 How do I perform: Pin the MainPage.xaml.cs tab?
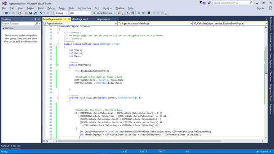coord(65,19)
